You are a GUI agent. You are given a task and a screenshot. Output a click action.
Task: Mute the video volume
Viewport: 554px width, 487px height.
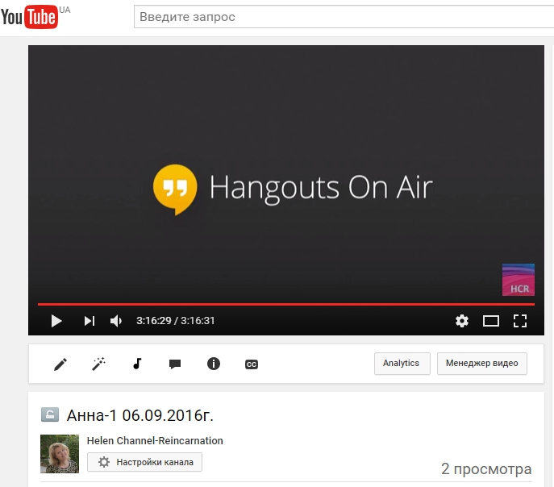coord(116,321)
